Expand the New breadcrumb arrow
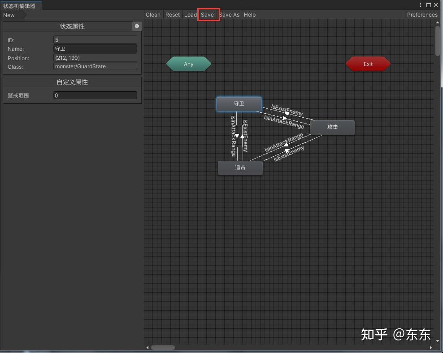443x353 pixels. click(25, 15)
